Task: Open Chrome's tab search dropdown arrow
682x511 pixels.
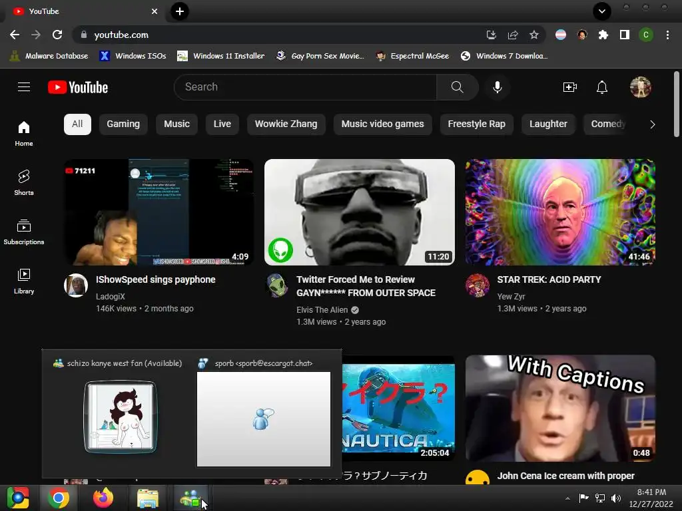Action: click(x=602, y=11)
